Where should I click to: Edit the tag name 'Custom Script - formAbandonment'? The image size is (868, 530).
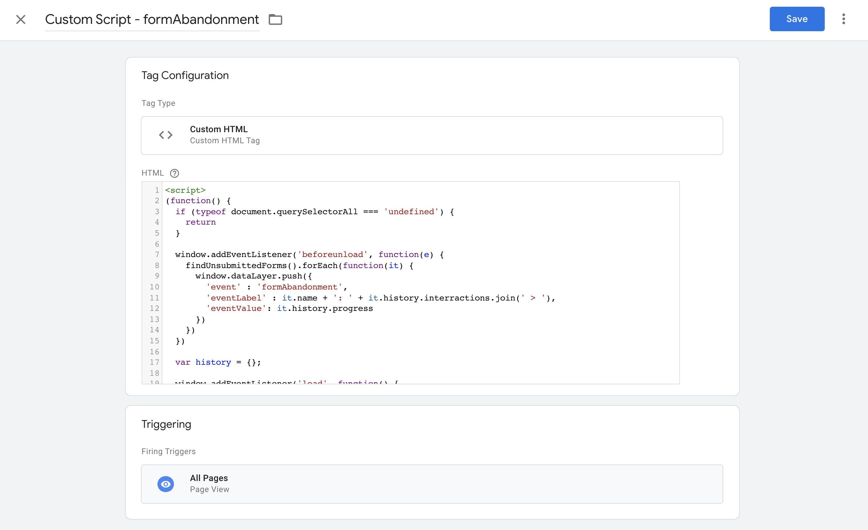pyautogui.click(x=152, y=19)
